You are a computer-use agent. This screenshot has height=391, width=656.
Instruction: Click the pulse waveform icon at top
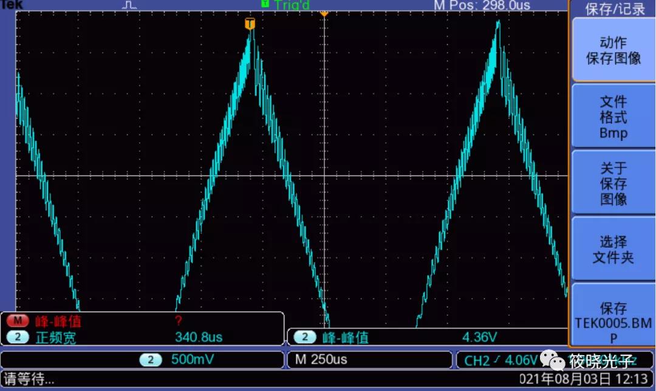coord(131,5)
